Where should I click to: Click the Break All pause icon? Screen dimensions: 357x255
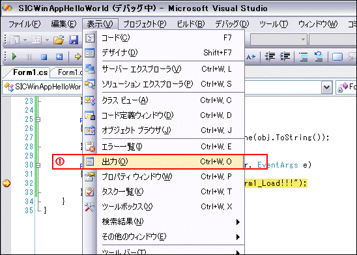[x=29, y=57]
